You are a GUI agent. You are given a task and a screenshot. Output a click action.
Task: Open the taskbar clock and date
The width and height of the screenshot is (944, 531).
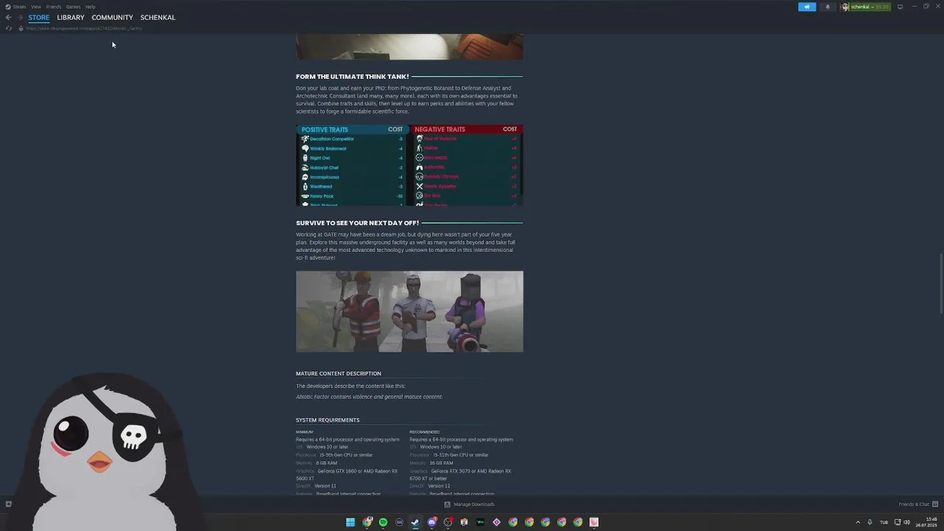tap(926, 522)
